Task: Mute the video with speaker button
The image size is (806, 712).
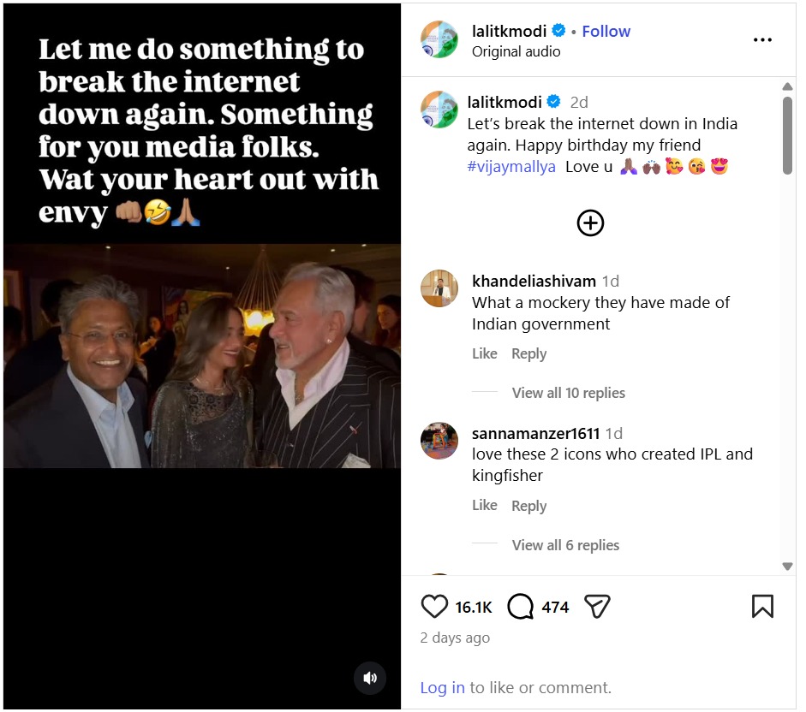Action: point(370,678)
